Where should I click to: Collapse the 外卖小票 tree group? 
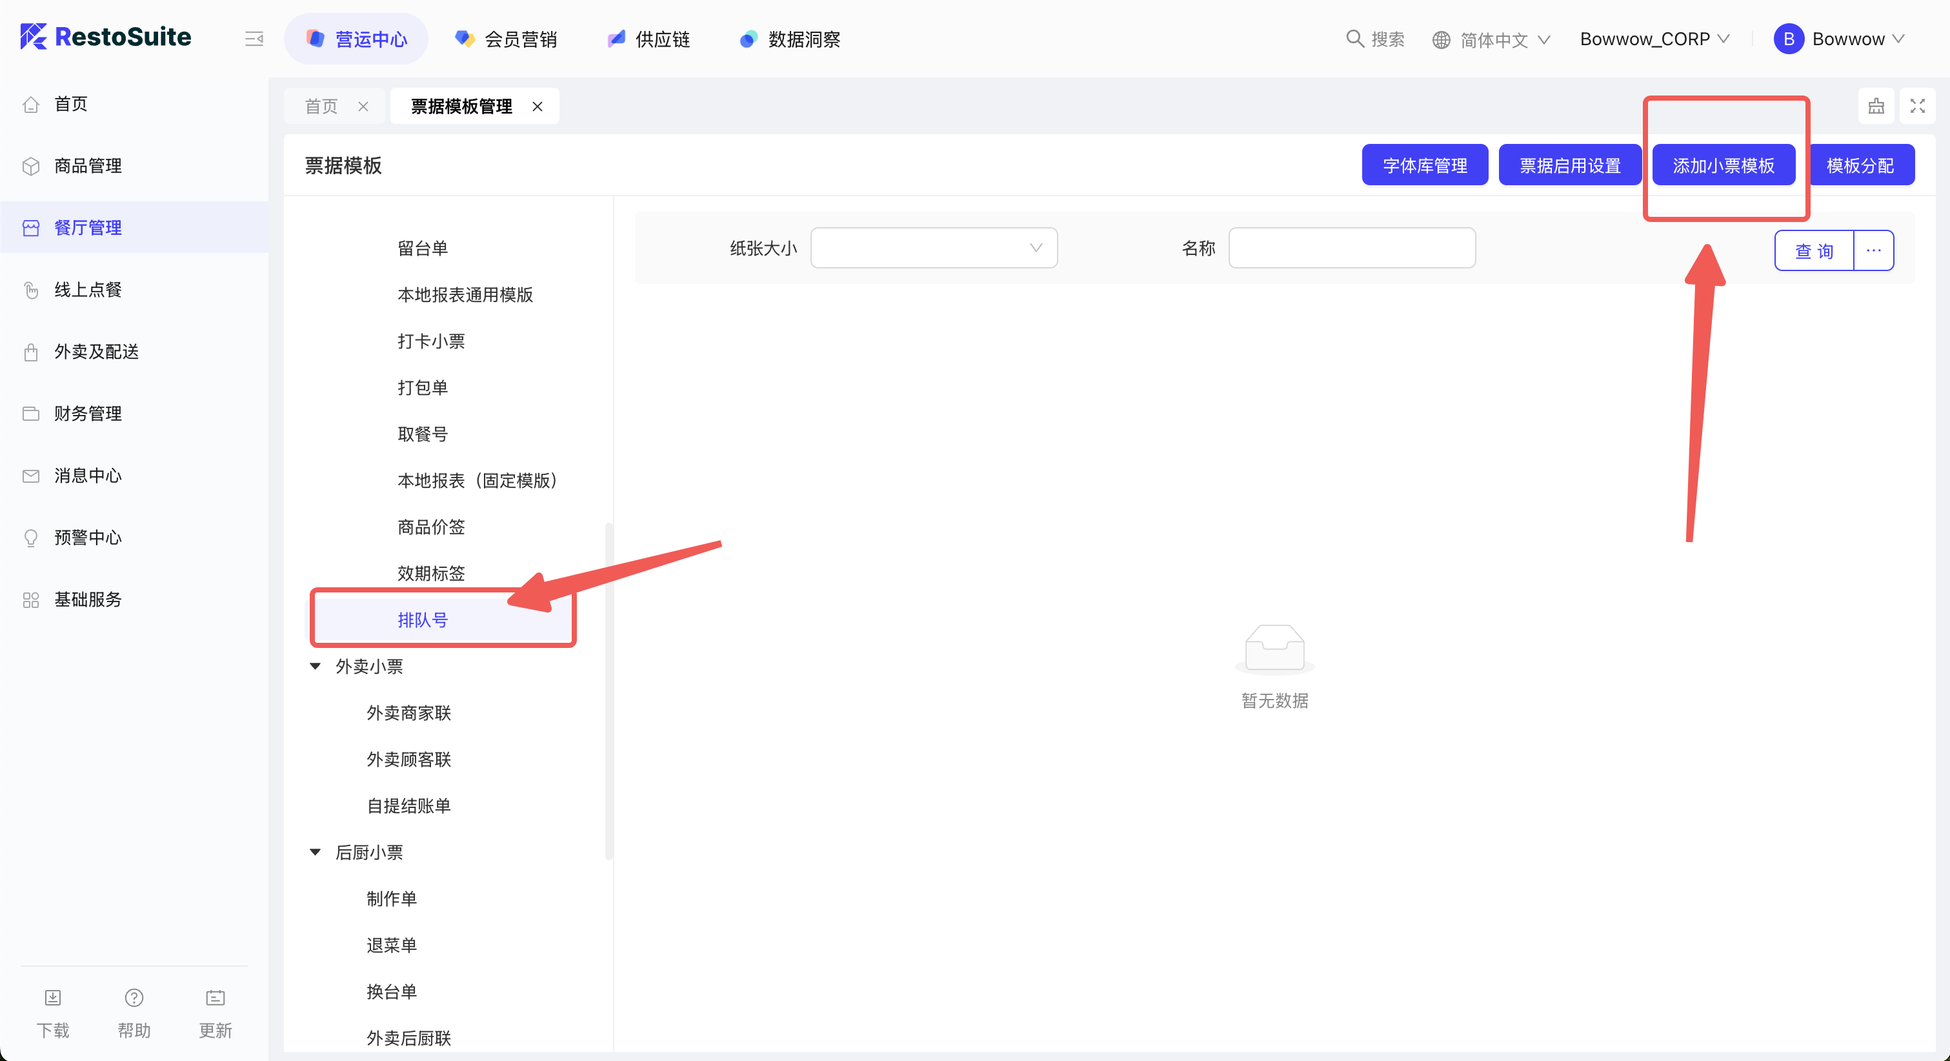tap(316, 667)
